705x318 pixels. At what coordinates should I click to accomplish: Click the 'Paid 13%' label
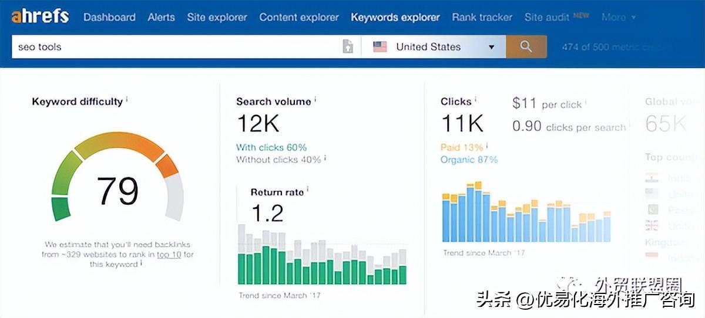[462, 147]
